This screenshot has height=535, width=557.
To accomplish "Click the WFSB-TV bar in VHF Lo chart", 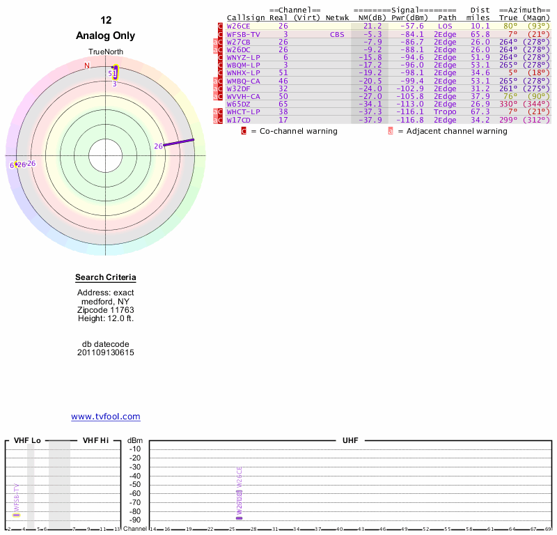I will 16,514.
